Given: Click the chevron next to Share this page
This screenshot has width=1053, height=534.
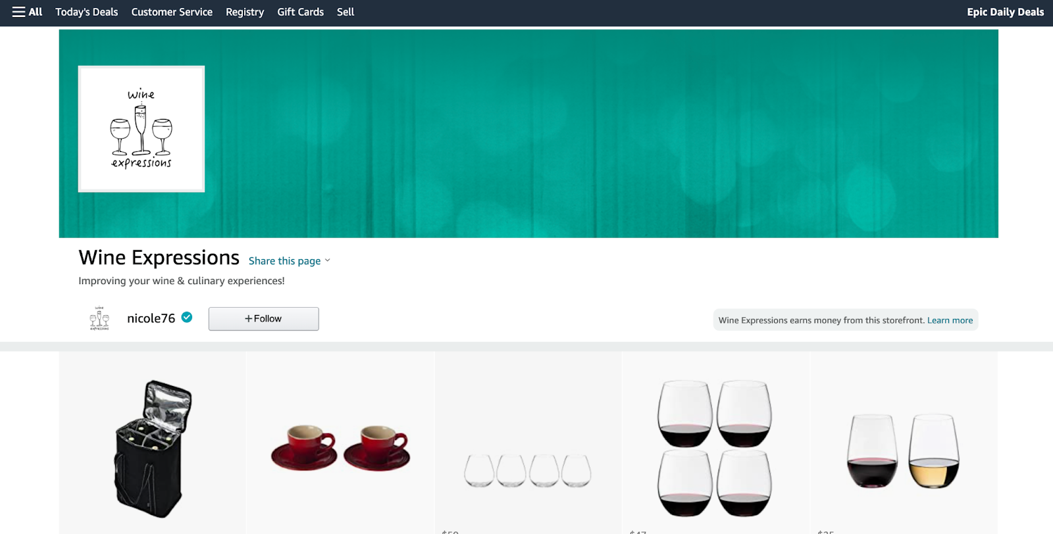Looking at the screenshot, I should pos(327,261).
